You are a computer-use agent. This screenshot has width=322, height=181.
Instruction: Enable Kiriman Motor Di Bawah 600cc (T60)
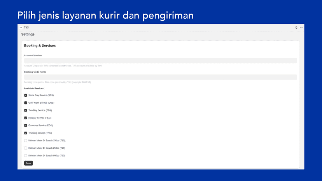(x=25, y=155)
